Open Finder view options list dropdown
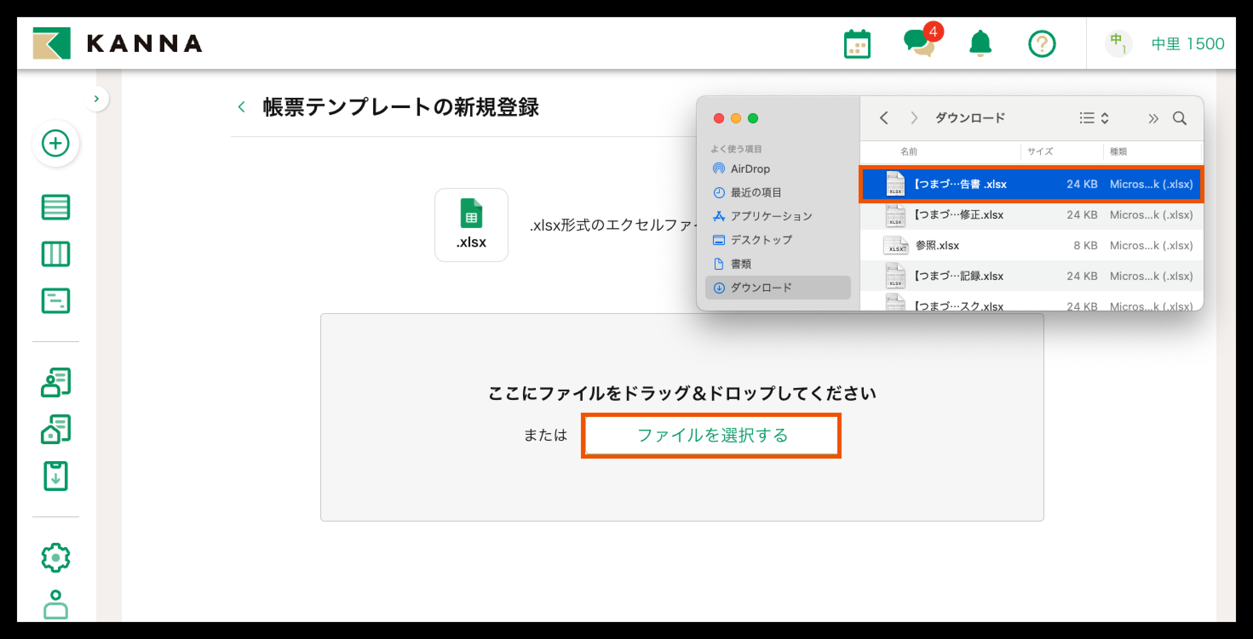Screen dimensions: 1253x639 (1093, 118)
